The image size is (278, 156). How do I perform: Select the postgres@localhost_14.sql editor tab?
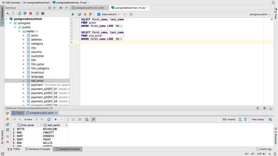tap(130, 8)
